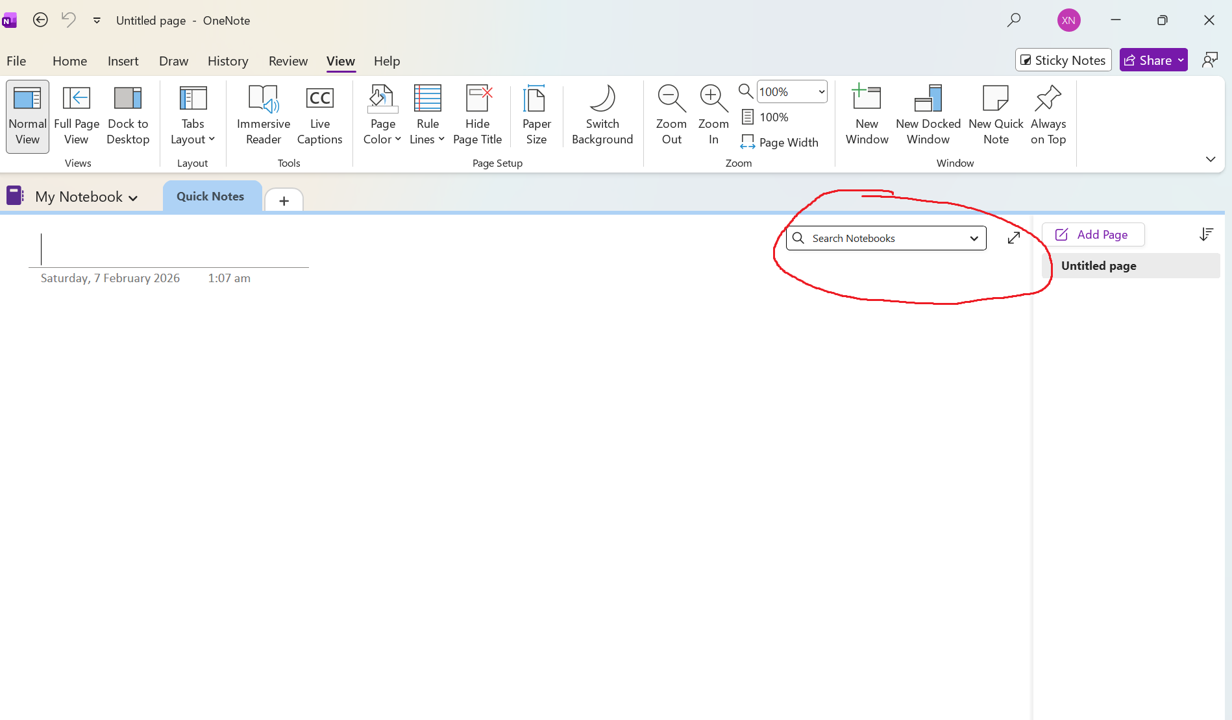Open Sticky Notes
The height and width of the screenshot is (720, 1232).
[x=1063, y=60]
